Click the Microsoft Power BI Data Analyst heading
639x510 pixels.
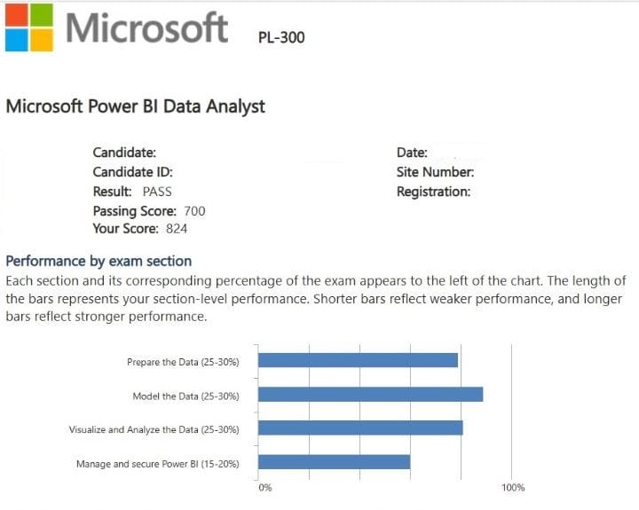(x=136, y=107)
